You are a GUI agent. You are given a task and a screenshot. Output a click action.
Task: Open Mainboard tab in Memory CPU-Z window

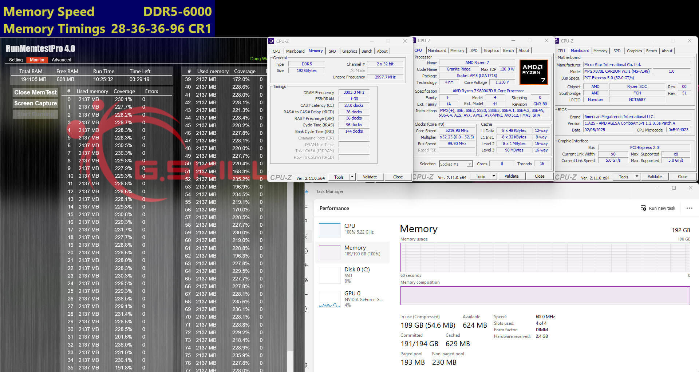(295, 51)
